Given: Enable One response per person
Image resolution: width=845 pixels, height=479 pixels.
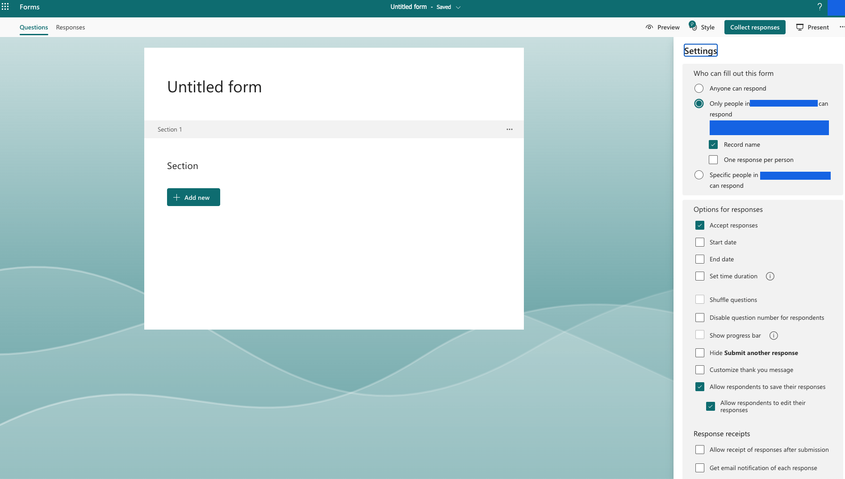Looking at the screenshot, I should click(x=713, y=159).
